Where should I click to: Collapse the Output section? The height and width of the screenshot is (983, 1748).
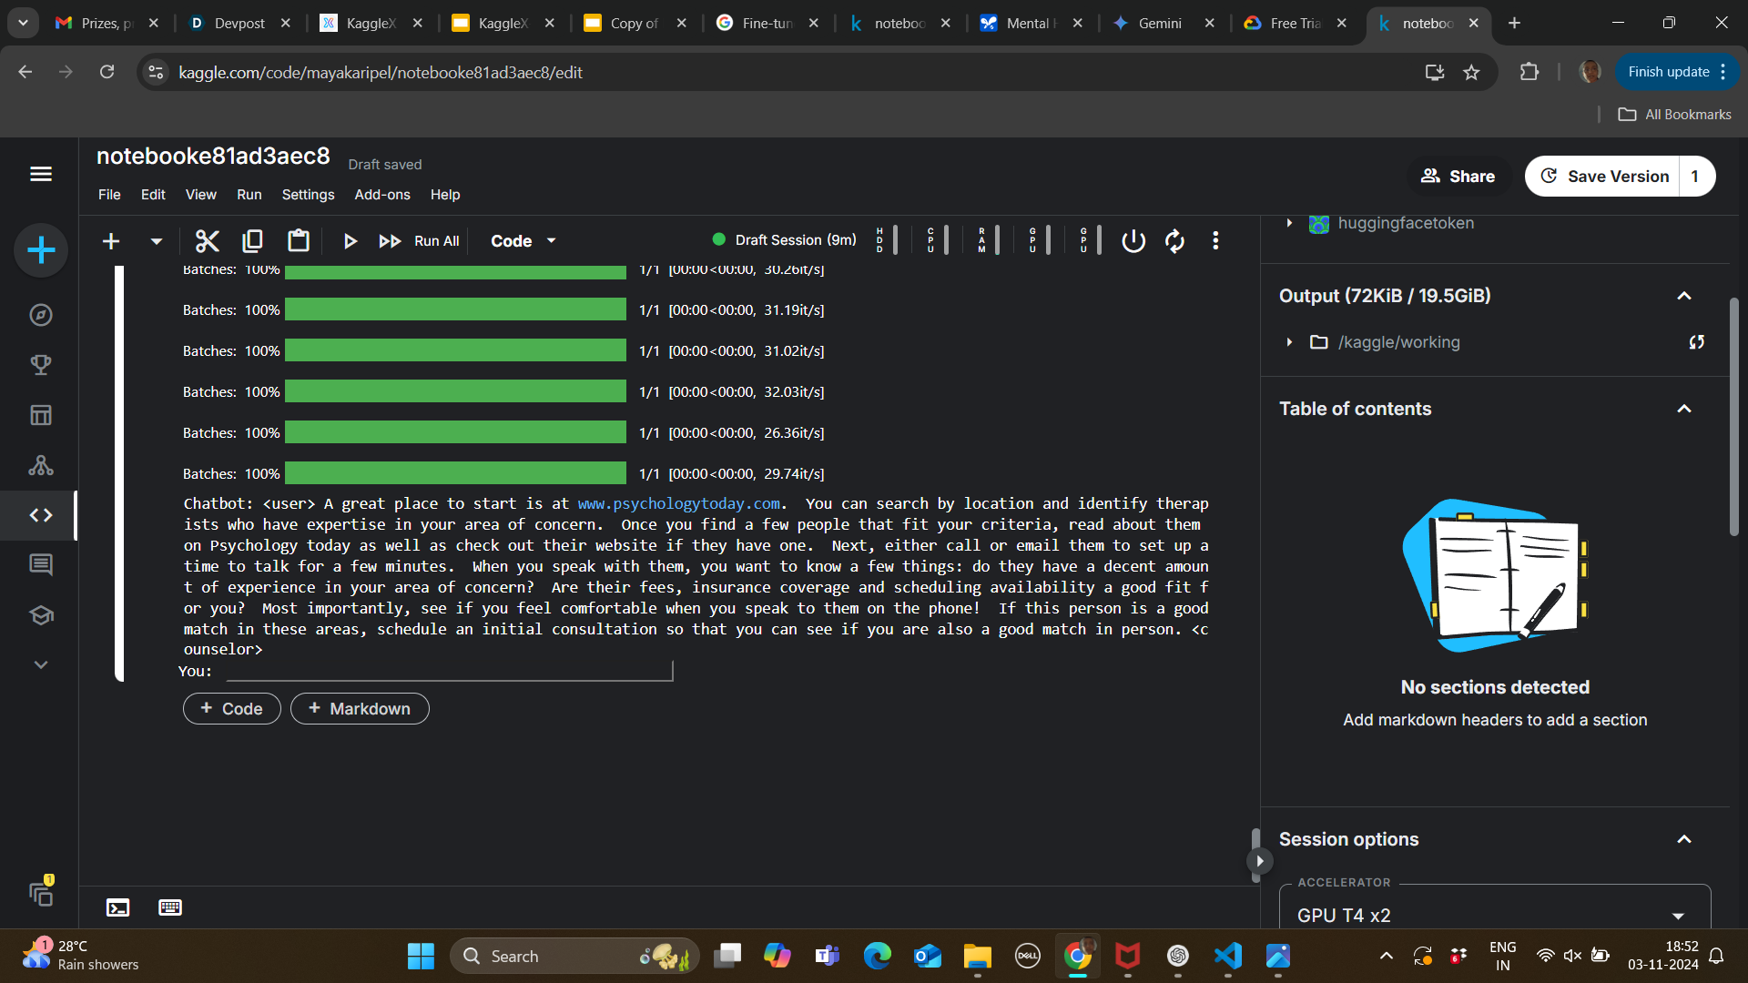click(1683, 296)
